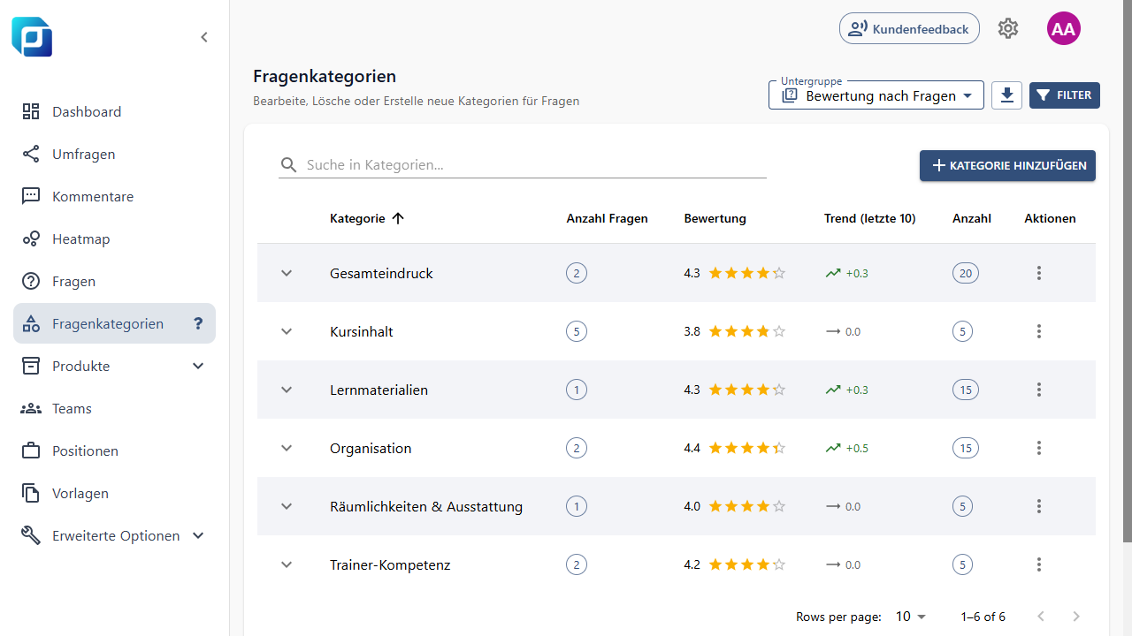
Task: Open actions menu for Gesamteindruck
Action: coord(1039,273)
